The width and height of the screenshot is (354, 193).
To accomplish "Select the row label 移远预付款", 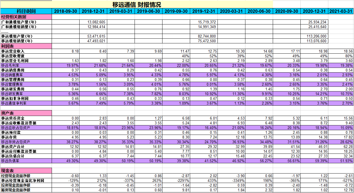I will (26, 132).
